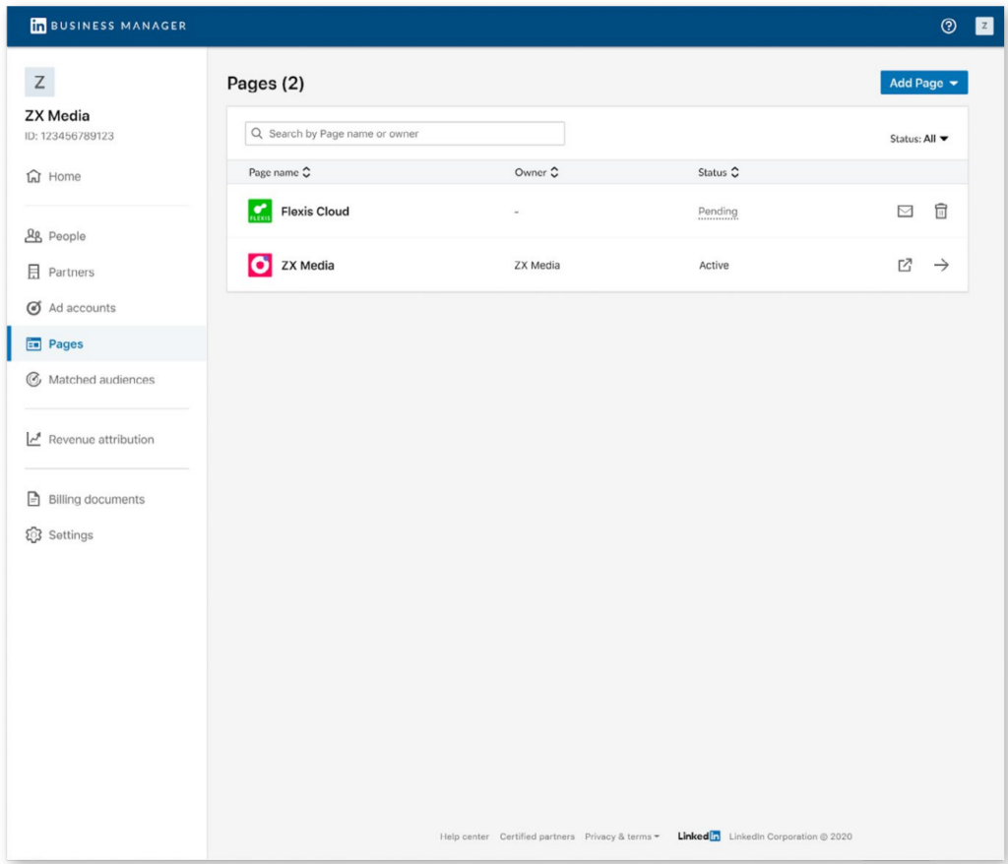Delete Flexis Cloud using trash icon
Viewport: 1008px width, 864px height.
tap(941, 212)
